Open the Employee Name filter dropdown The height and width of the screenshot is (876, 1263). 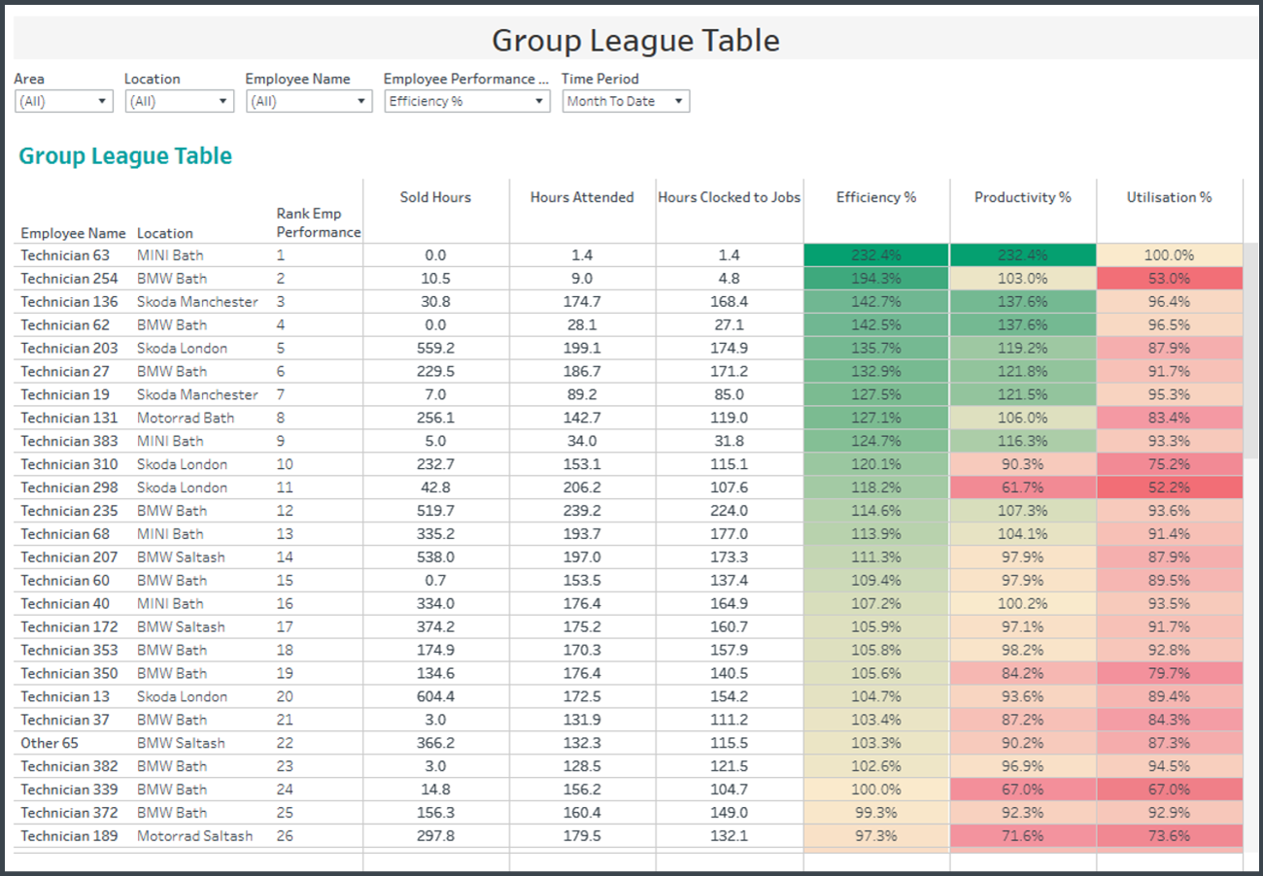pyautogui.click(x=308, y=101)
